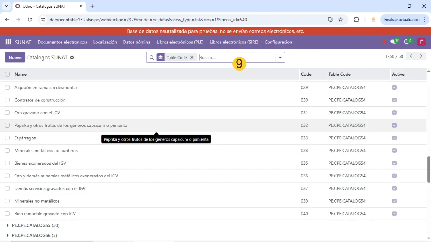Reload the browser page
This screenshot has height=242, width=431.
tap(30, 20)
